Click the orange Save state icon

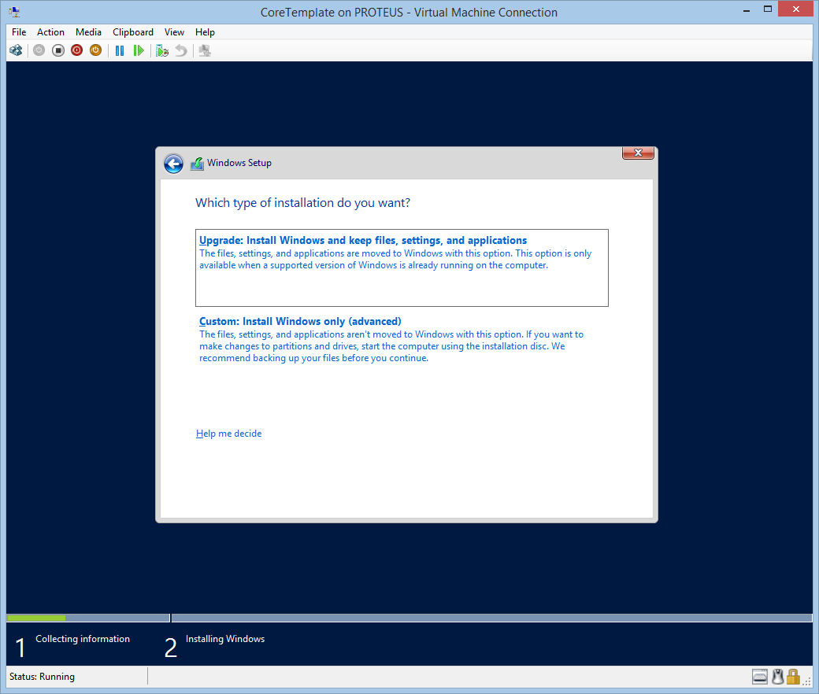pos(95,50)
